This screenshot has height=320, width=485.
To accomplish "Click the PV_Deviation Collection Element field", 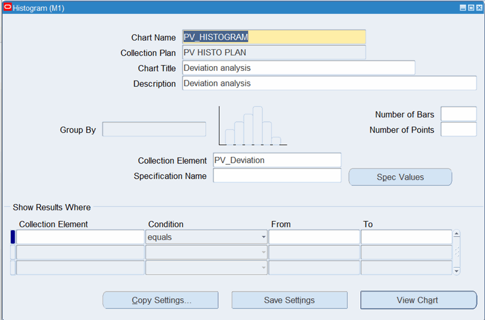I will click(x=277, y=160).
